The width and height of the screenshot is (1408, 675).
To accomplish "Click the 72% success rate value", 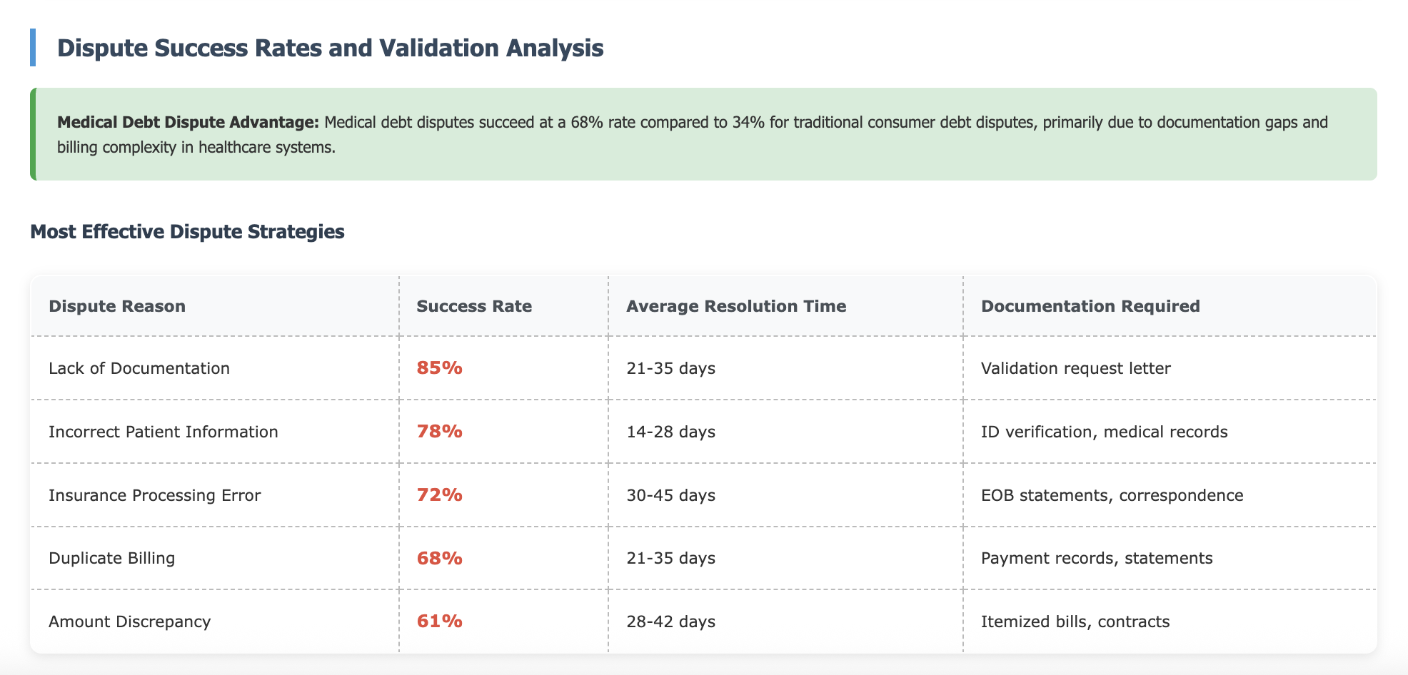I will click(440, 495).
